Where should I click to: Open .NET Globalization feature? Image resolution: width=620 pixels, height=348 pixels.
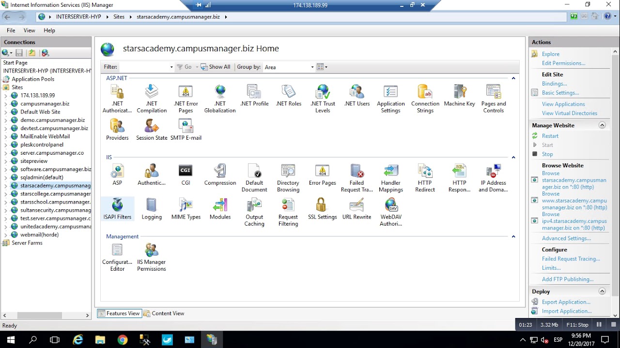point(220,99)
